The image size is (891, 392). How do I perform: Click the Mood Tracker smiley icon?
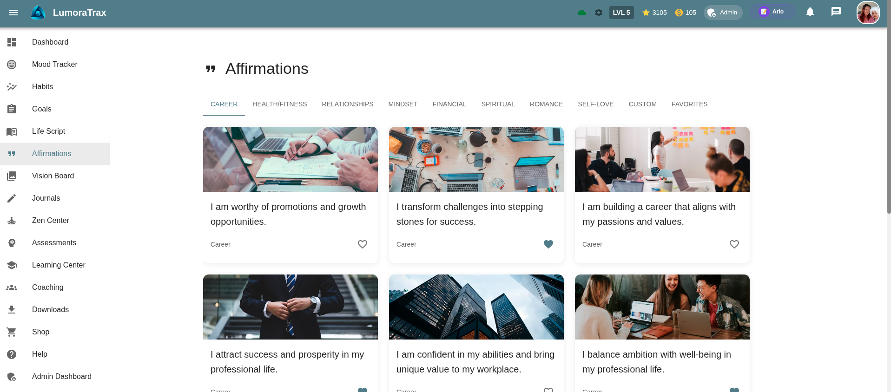(12, 65)
